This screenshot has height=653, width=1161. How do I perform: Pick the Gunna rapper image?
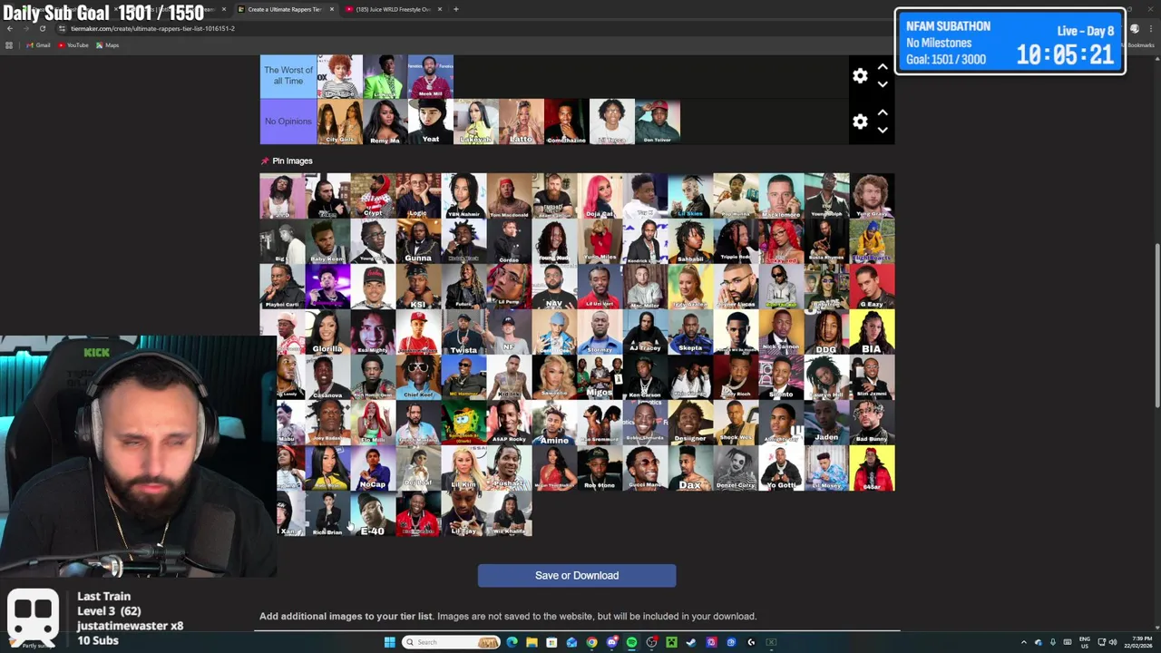418,241
